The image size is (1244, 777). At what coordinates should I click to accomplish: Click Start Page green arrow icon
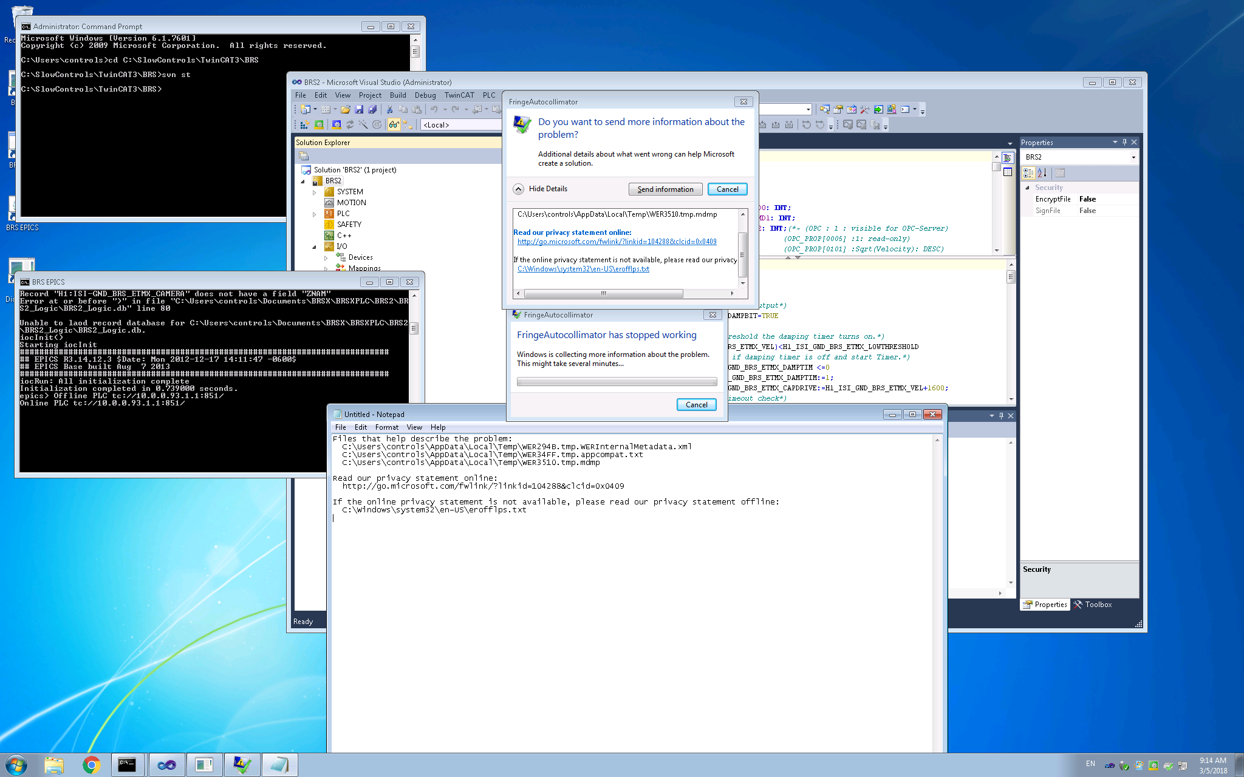coord(878,109)
